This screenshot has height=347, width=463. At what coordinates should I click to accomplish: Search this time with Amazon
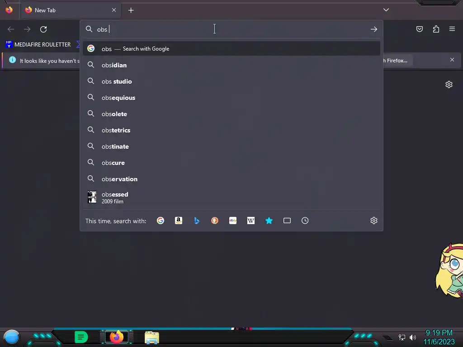(x=179, y=220)
